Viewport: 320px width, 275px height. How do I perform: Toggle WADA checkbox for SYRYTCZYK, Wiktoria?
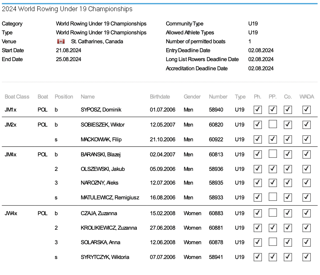pos(306,257)
